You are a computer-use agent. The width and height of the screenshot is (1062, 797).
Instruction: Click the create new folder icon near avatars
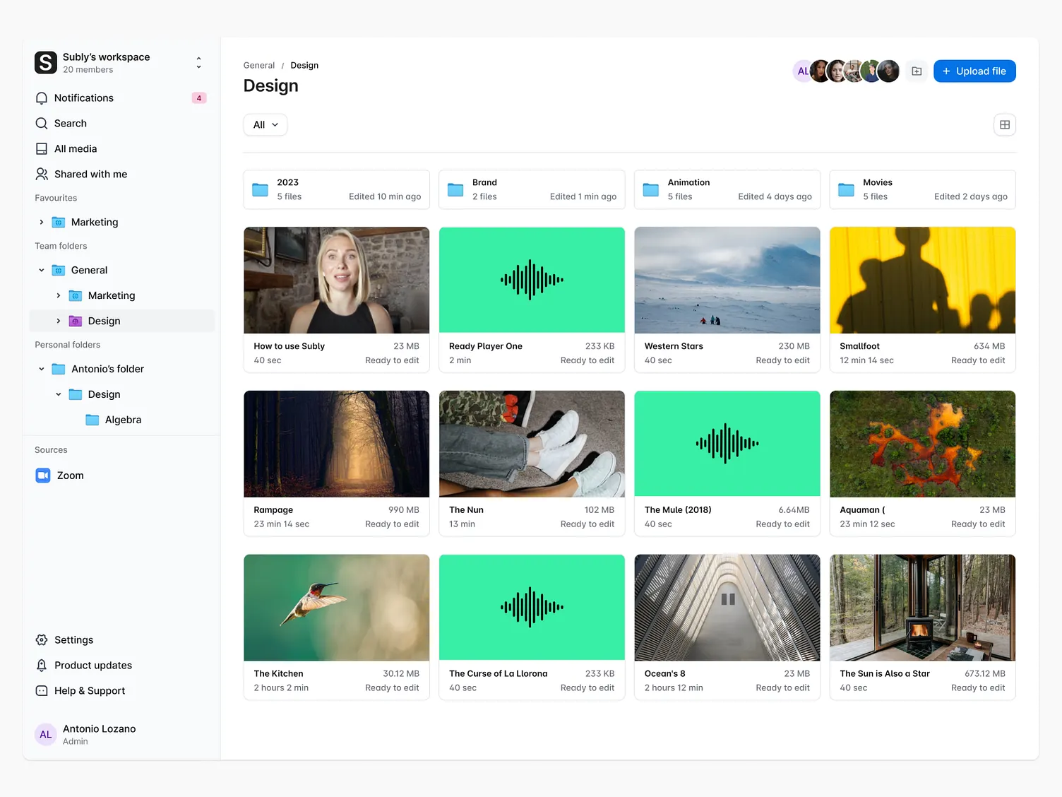[x=916, y=71]
